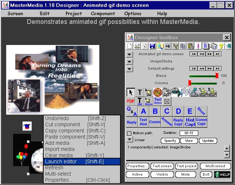Click the green HELP button

(222, 174)
